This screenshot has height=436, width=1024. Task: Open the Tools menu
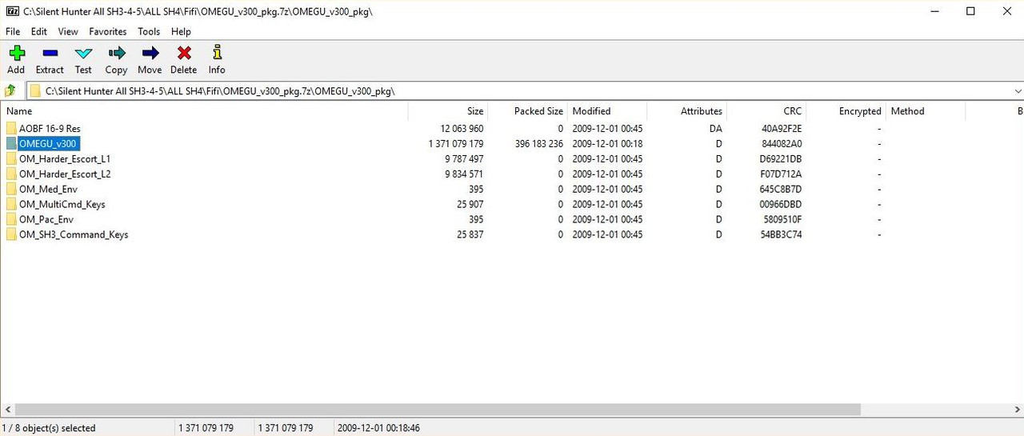click(x=149, y=32)
